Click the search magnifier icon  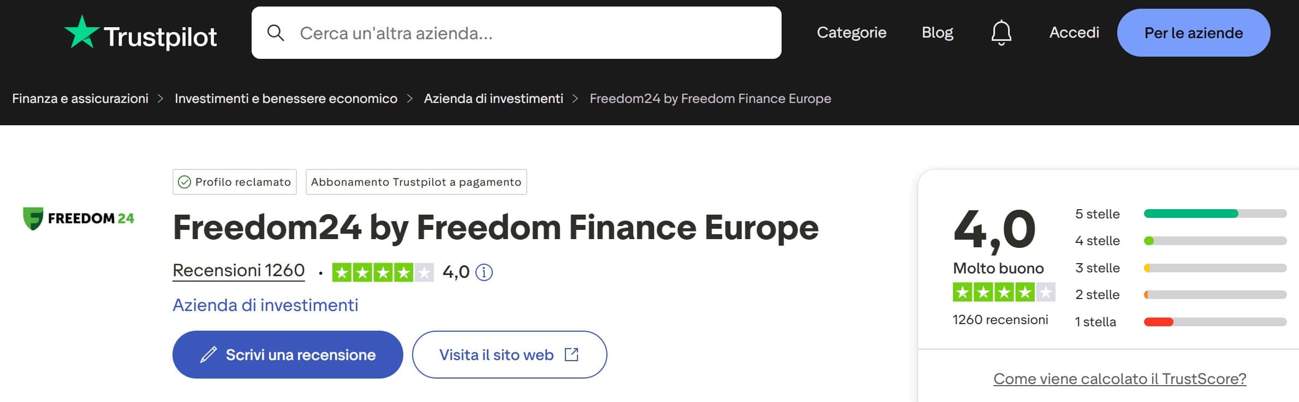tap(276, 33)
